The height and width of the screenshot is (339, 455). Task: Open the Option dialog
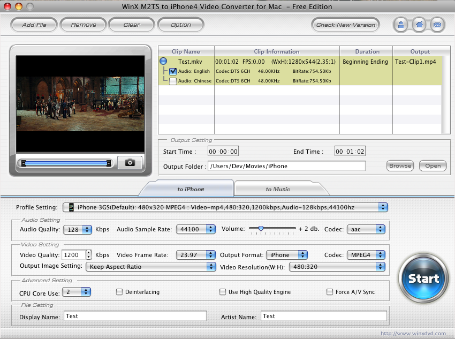(x=181, y=25)
